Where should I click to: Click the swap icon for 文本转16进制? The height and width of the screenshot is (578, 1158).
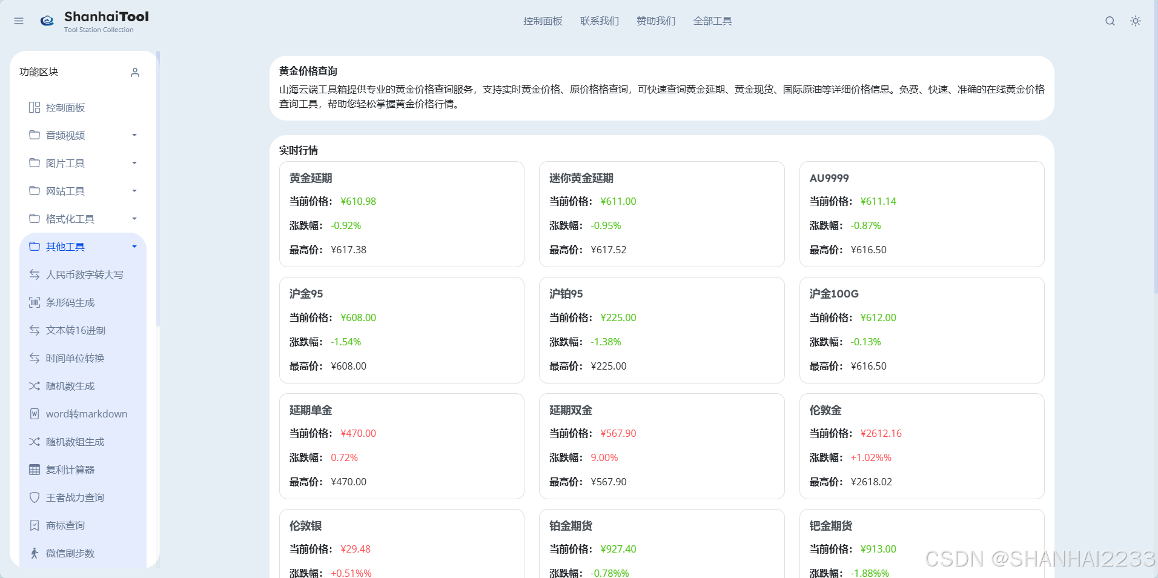pyautogui.click(x=35, y=330)
